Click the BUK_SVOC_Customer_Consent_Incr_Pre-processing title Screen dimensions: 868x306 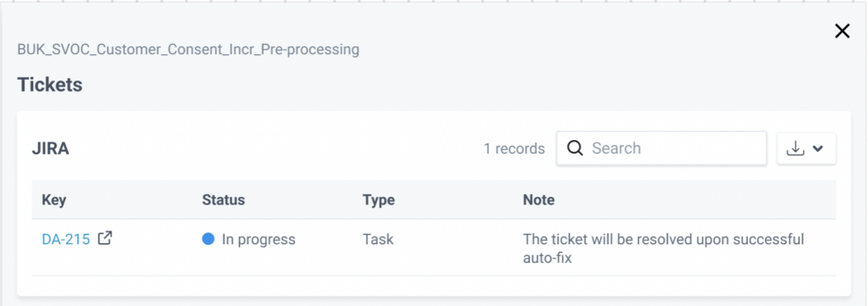click(188, 50)
